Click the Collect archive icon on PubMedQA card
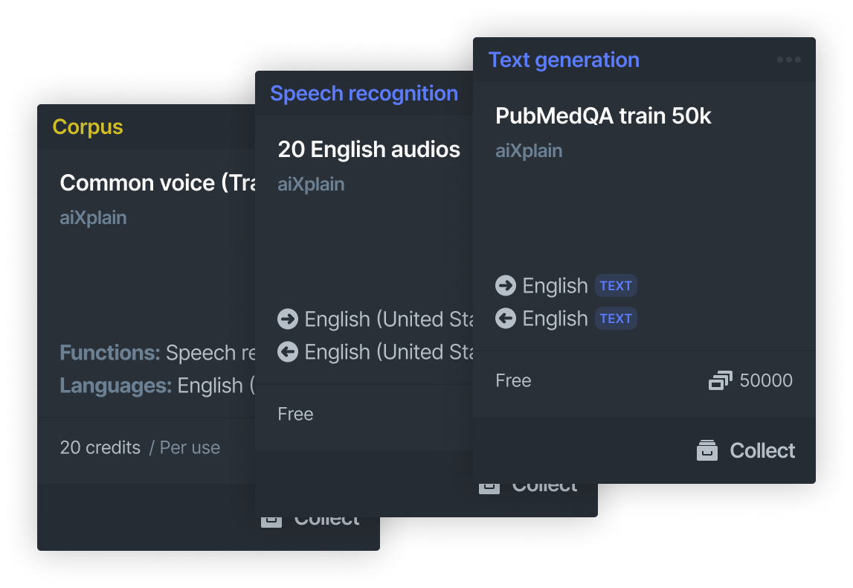The height and width of the screenshot is (588, 853). coord(706,450)
